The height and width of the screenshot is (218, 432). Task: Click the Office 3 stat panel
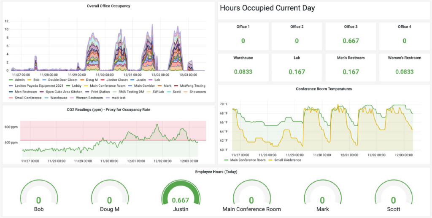[x=351, y=36]
